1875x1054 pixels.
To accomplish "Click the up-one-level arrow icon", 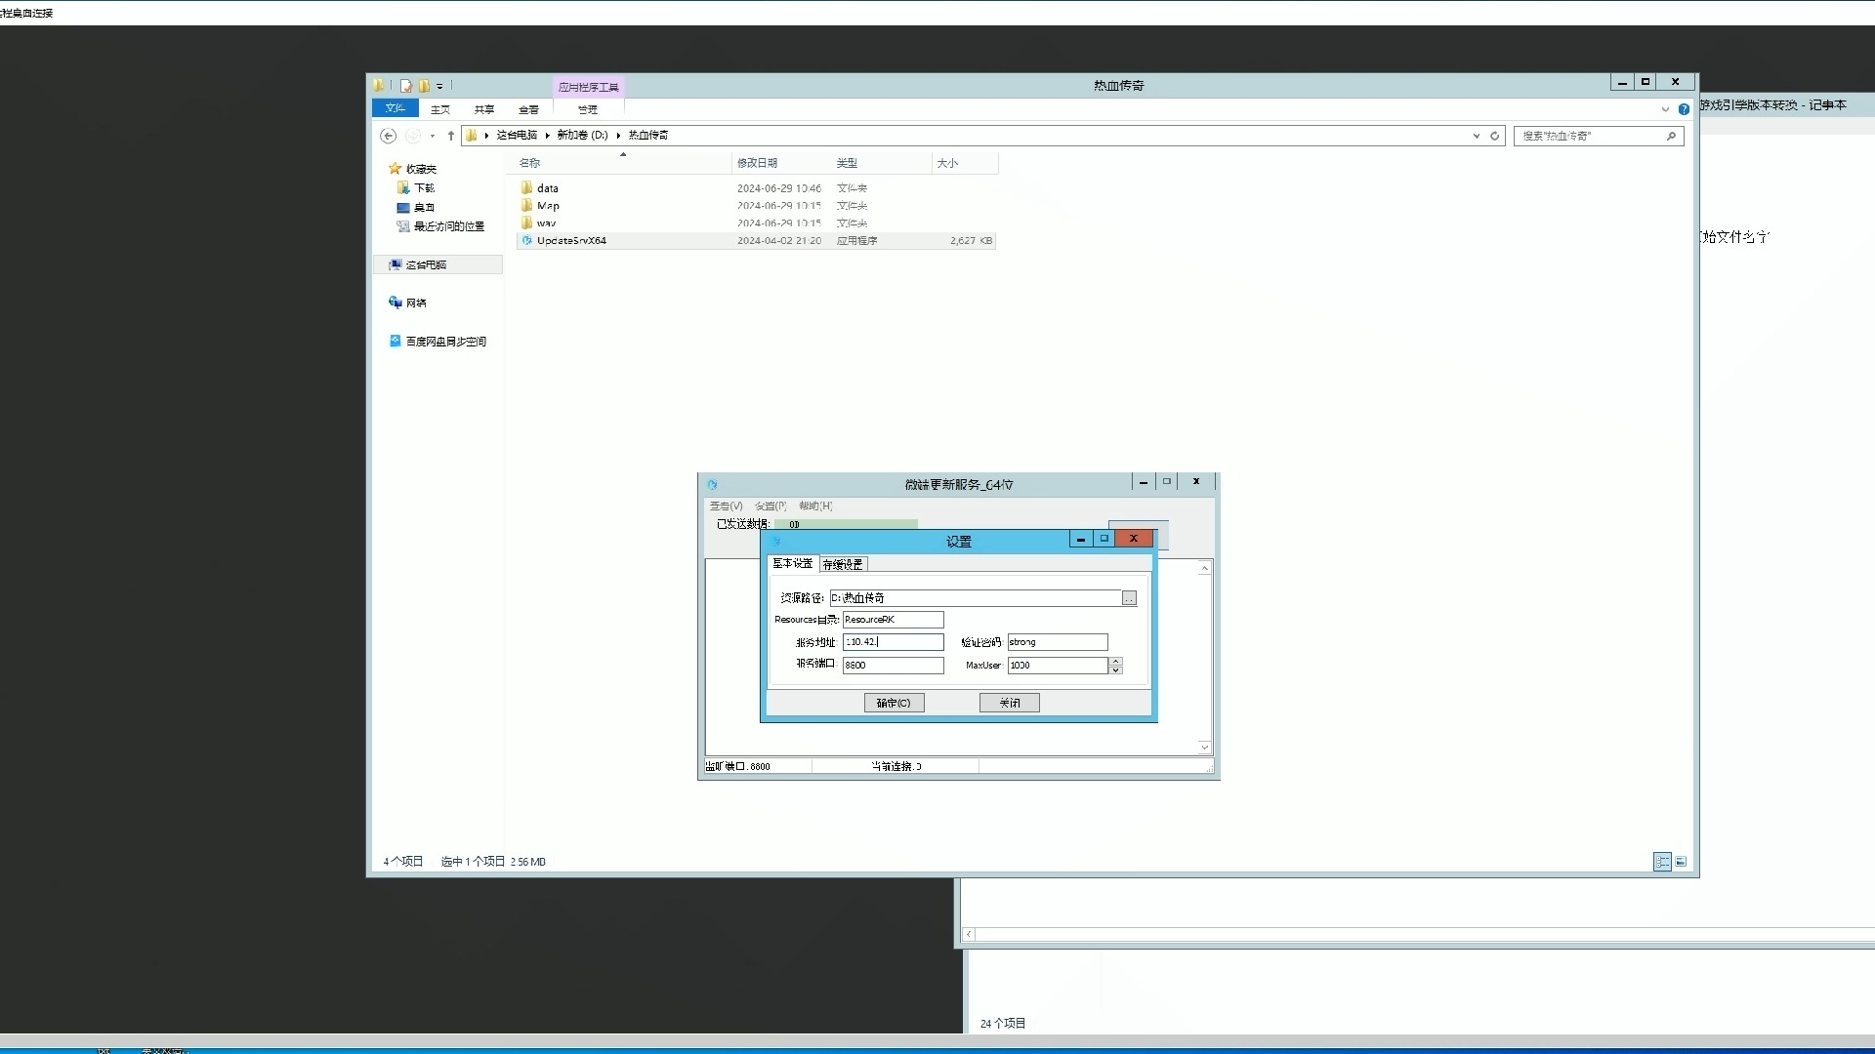I will click(x=450, y=136).
